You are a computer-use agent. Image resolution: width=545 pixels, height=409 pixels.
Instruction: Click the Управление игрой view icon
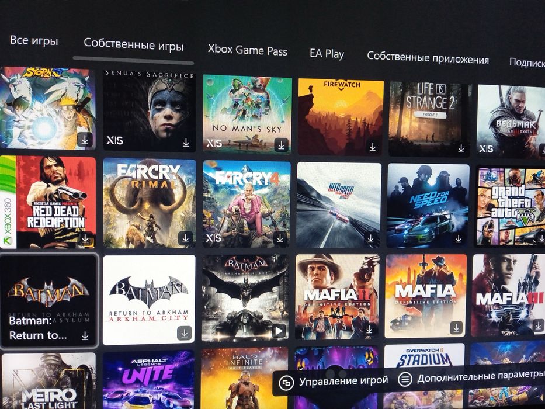click(x=287, y=383)
